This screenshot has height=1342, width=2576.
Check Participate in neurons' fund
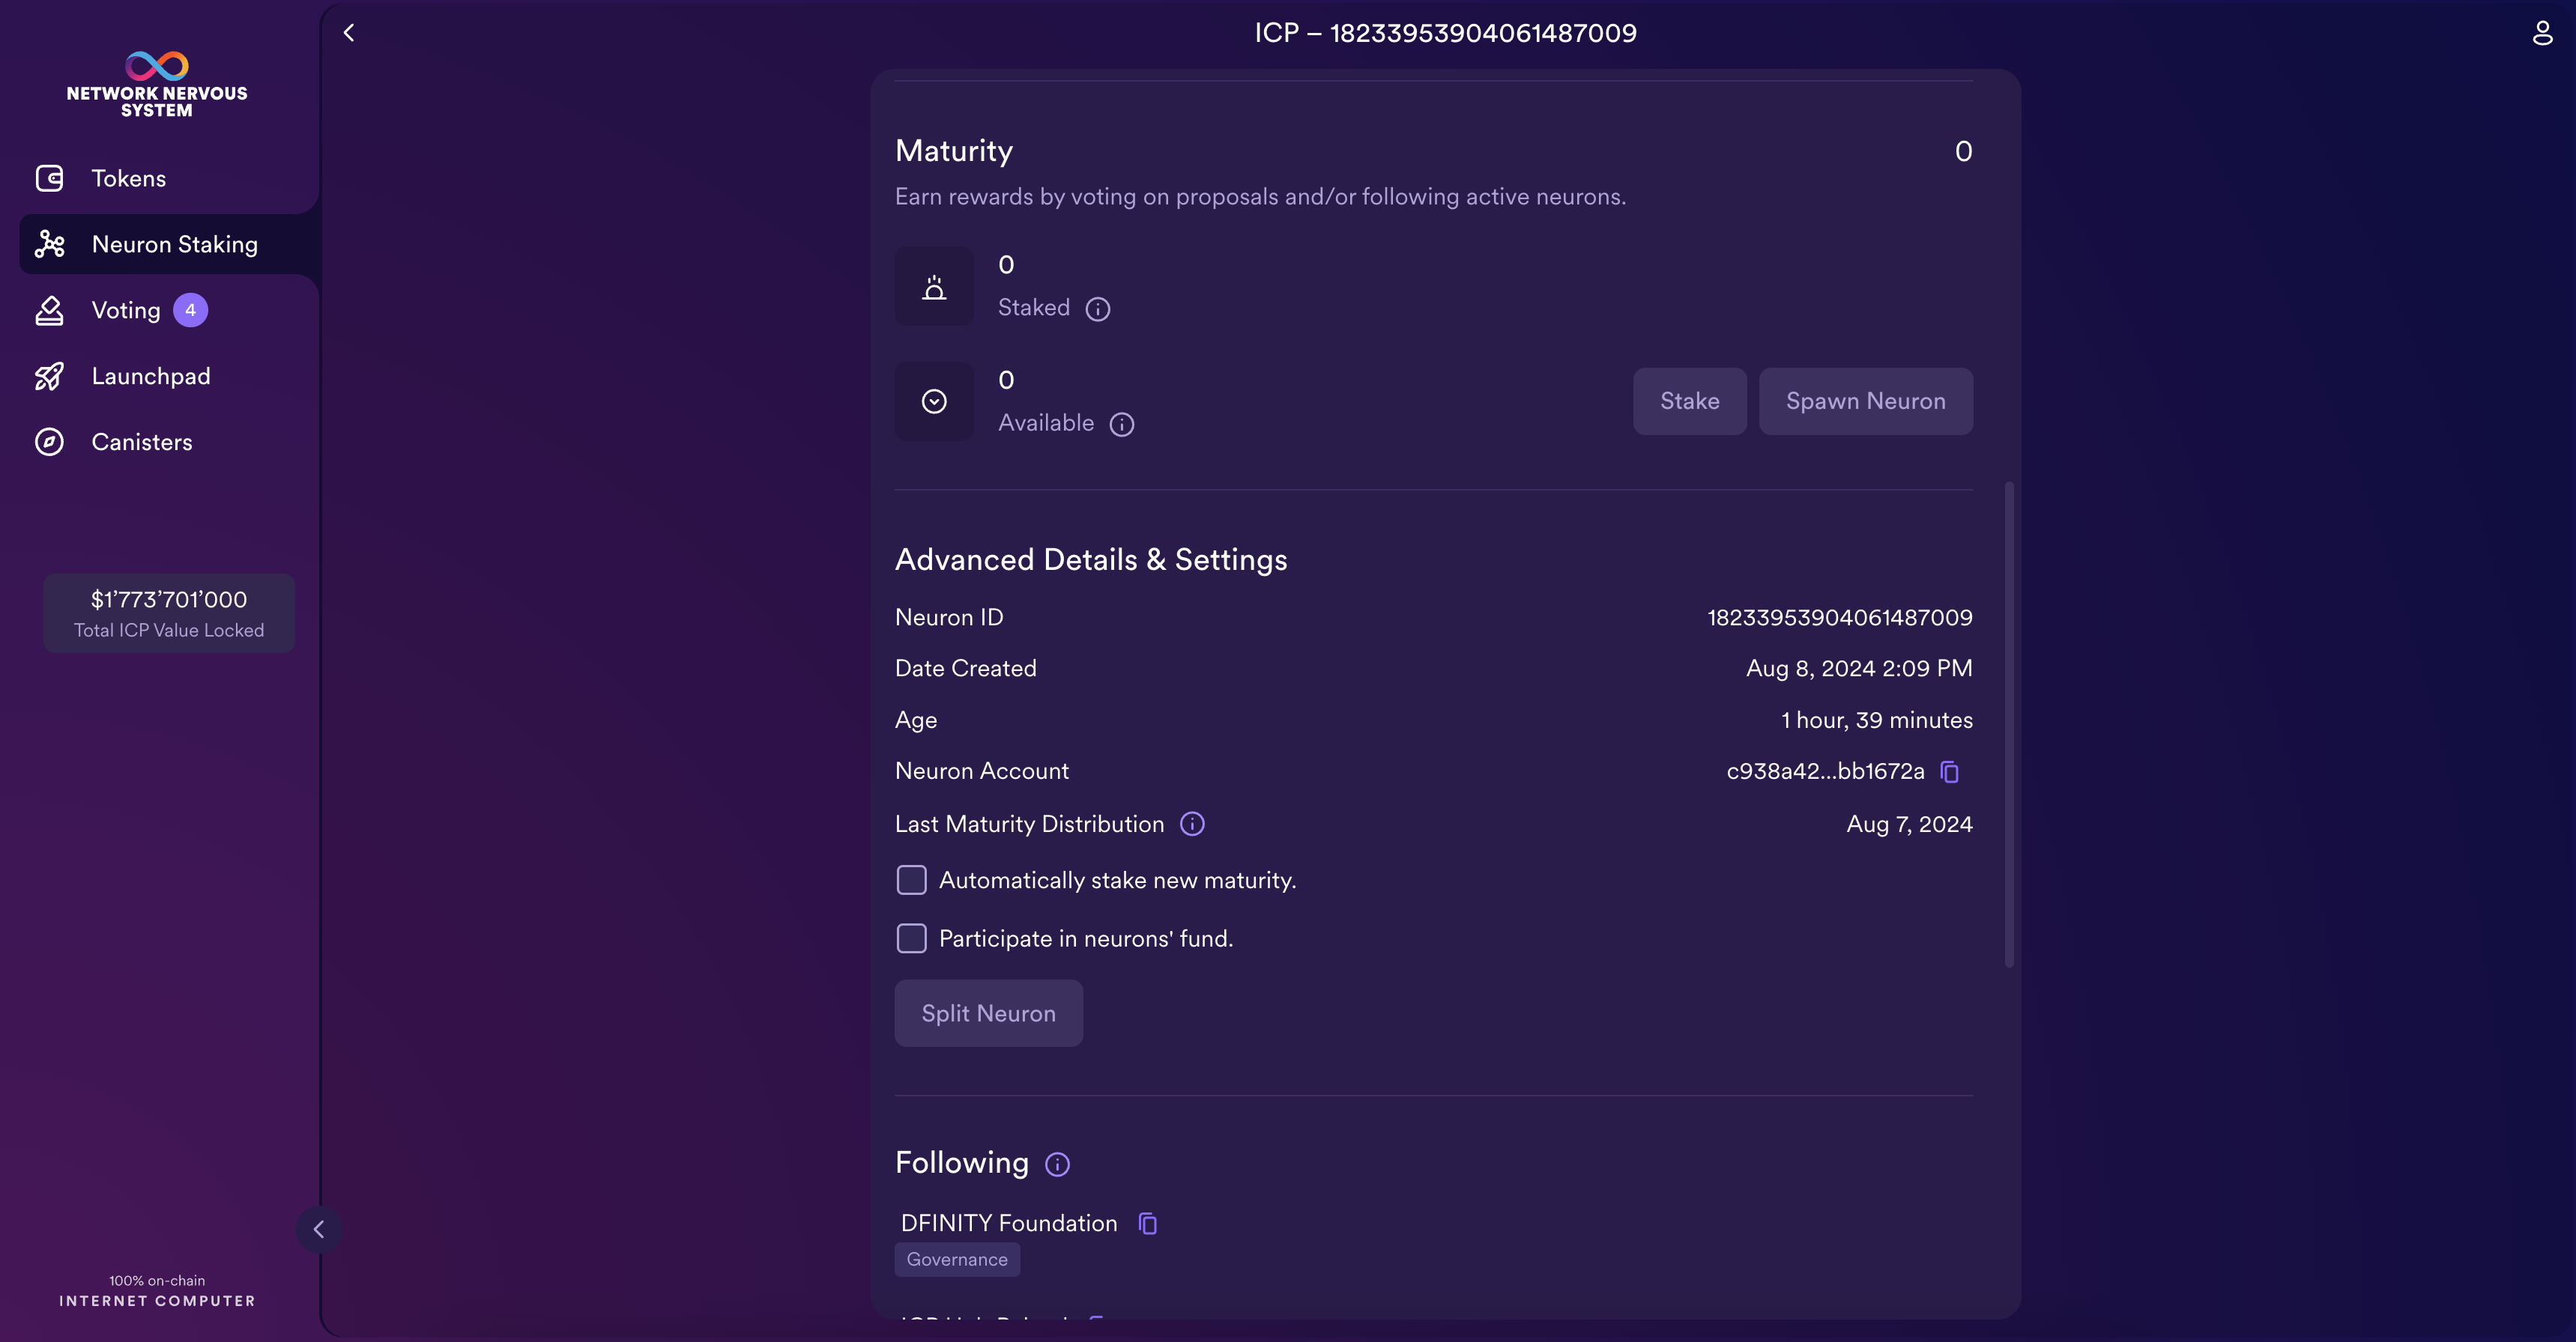pyautogui.click(x=911, y=938)
